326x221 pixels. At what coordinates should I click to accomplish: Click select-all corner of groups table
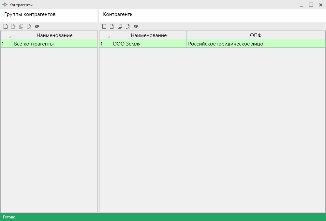(7, 35)
